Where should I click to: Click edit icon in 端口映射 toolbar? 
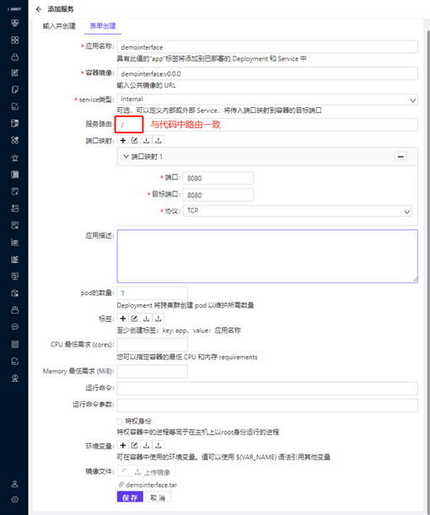click(x=135, y=140)
